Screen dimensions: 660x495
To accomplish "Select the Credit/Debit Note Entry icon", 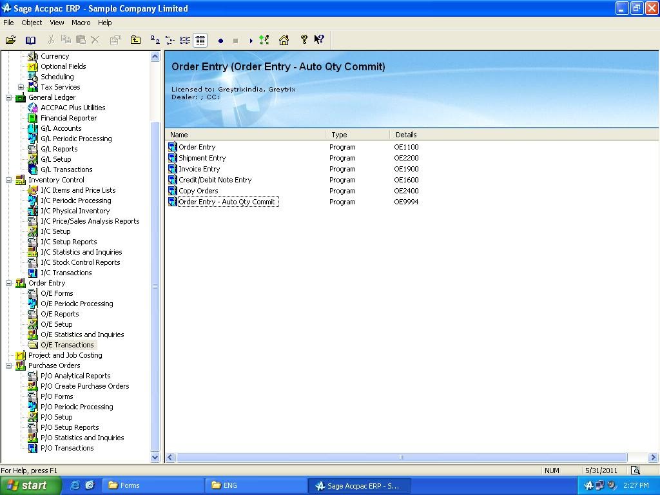I will (x=173, y=180).
